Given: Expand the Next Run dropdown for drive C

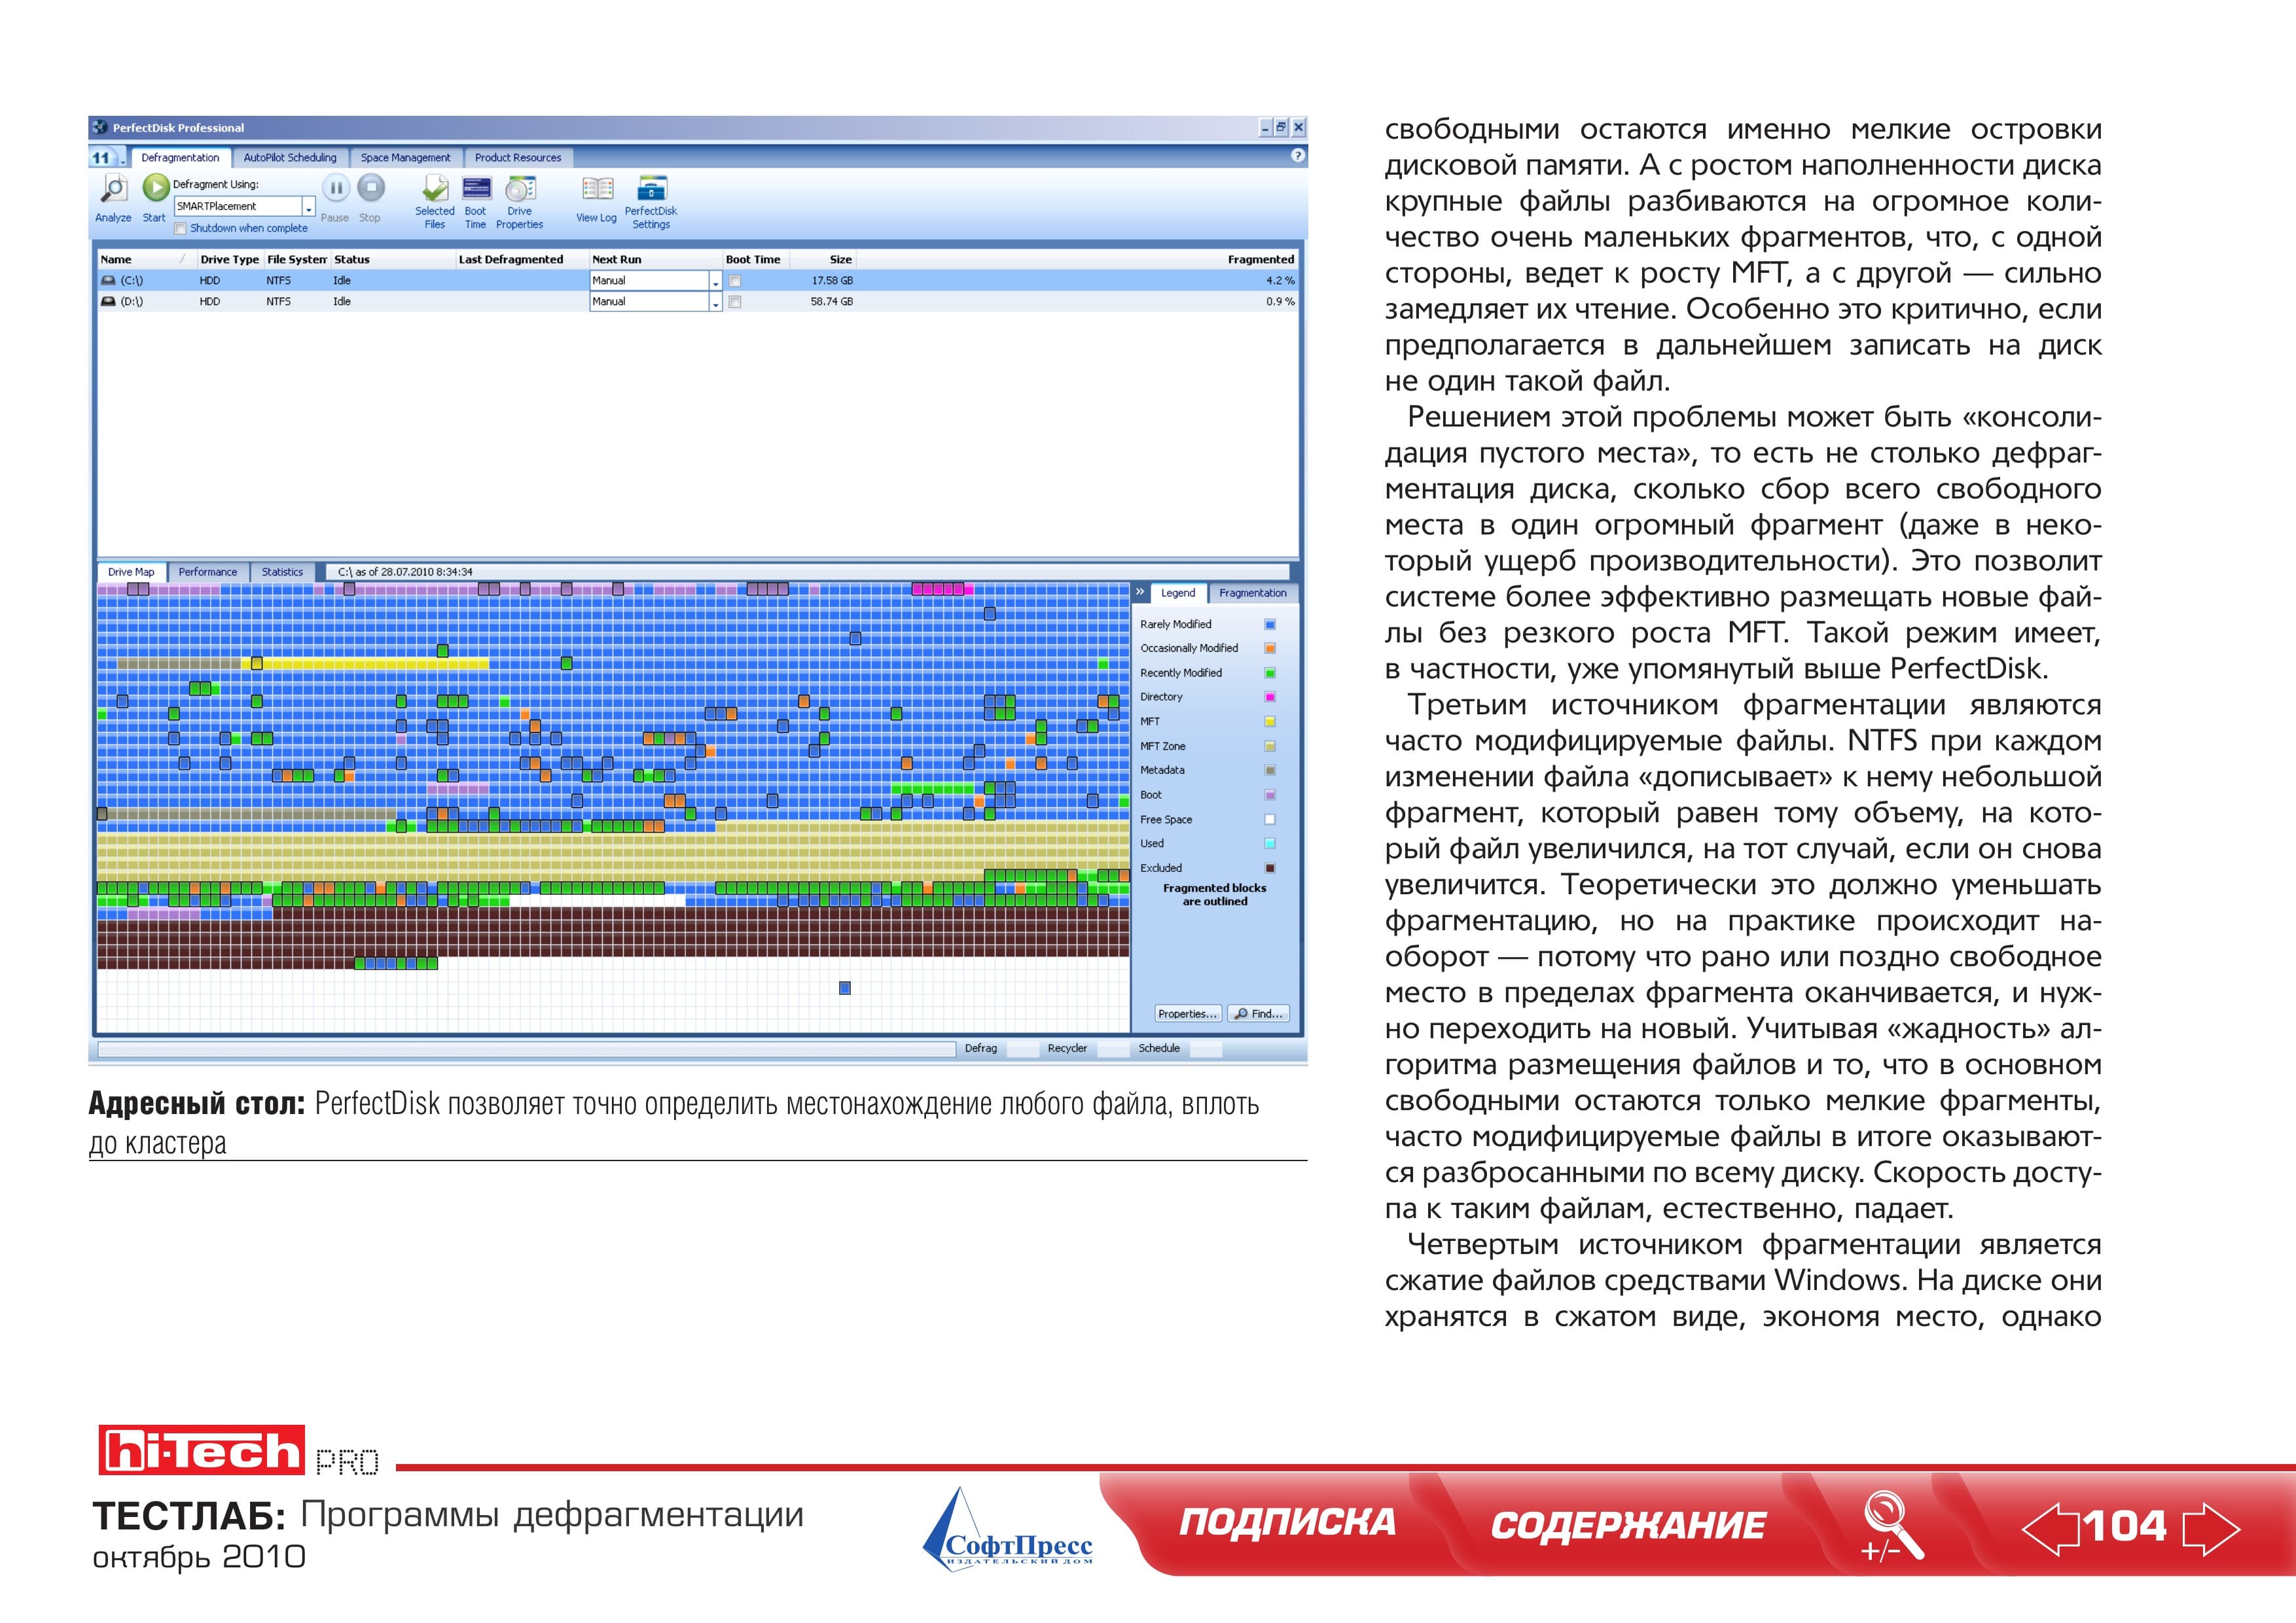Looking at the screenshot, I should pos(715,281).
